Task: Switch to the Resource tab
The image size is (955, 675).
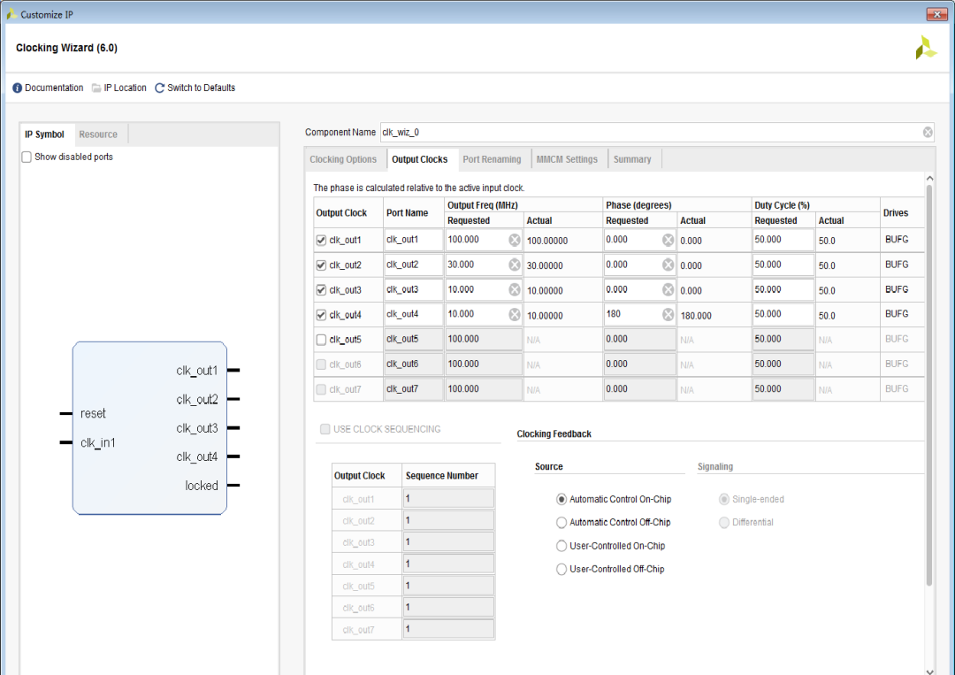Action: [97, 134]
